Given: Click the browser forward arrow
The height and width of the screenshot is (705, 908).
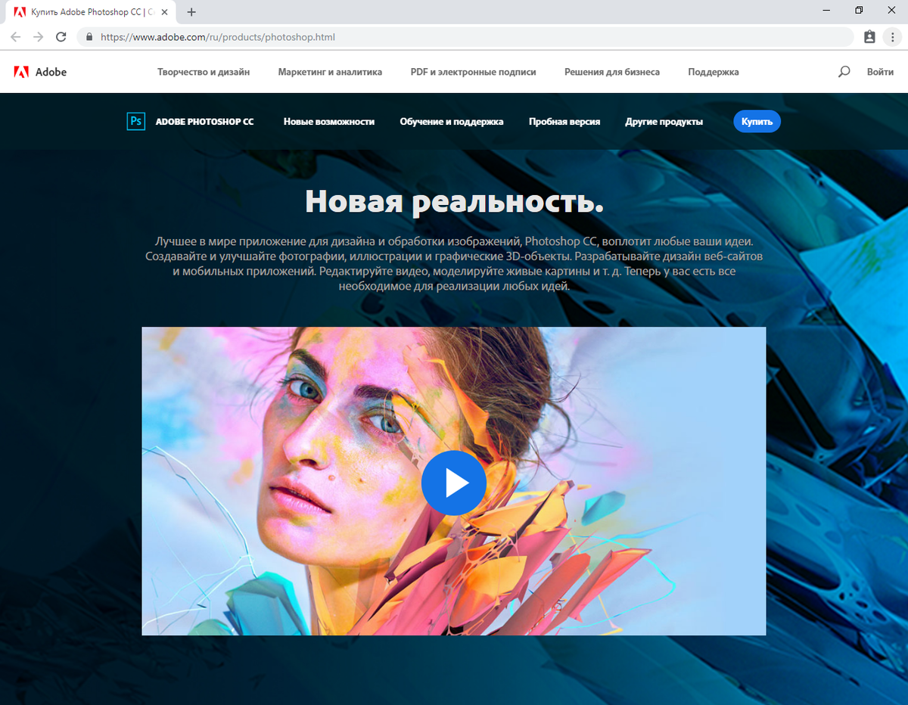Looking at the screenshot, I should coord(39,37).
